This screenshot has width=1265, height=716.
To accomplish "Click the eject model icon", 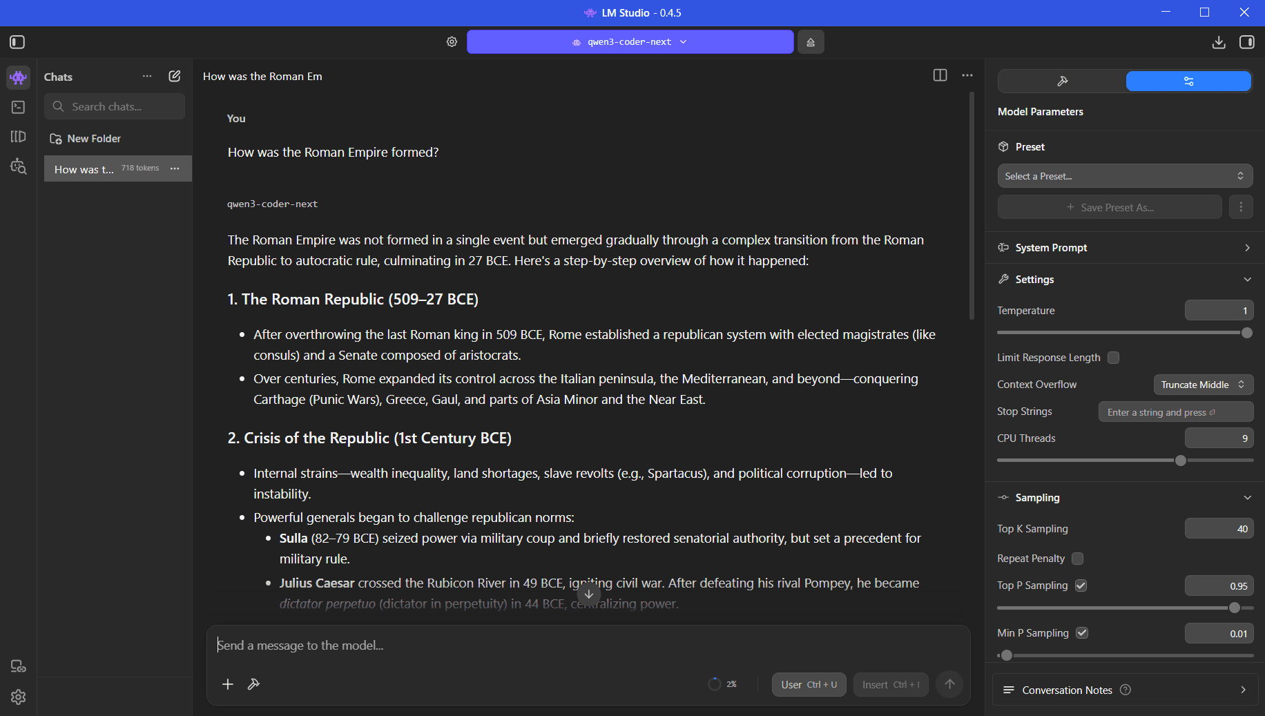I will pyautogui.click(x=811, y=42).
